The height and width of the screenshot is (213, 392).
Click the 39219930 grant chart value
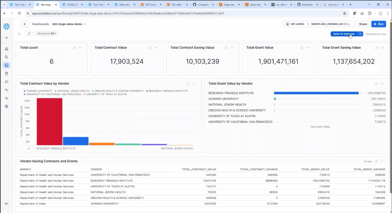(x=378, y=99)
